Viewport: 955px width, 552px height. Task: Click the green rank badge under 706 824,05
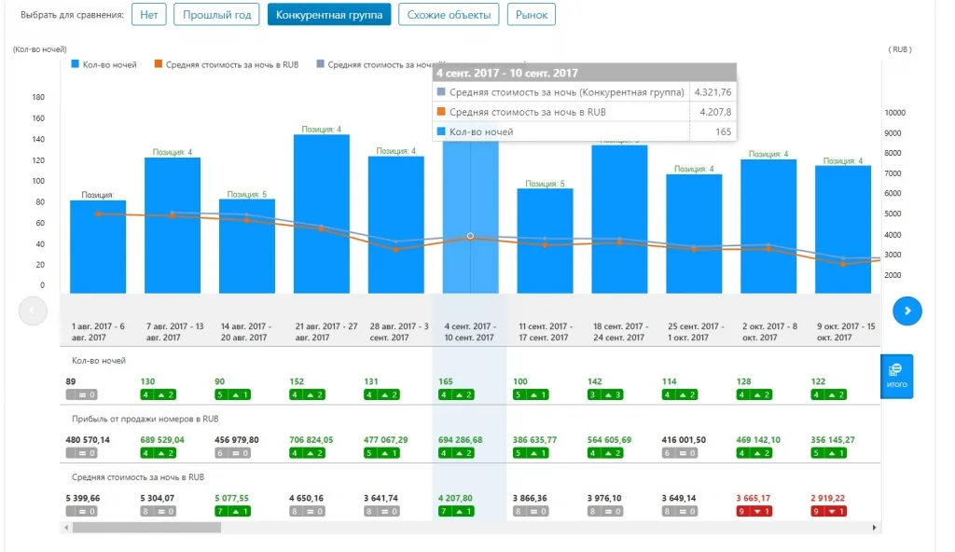click(x=307, y=453)
